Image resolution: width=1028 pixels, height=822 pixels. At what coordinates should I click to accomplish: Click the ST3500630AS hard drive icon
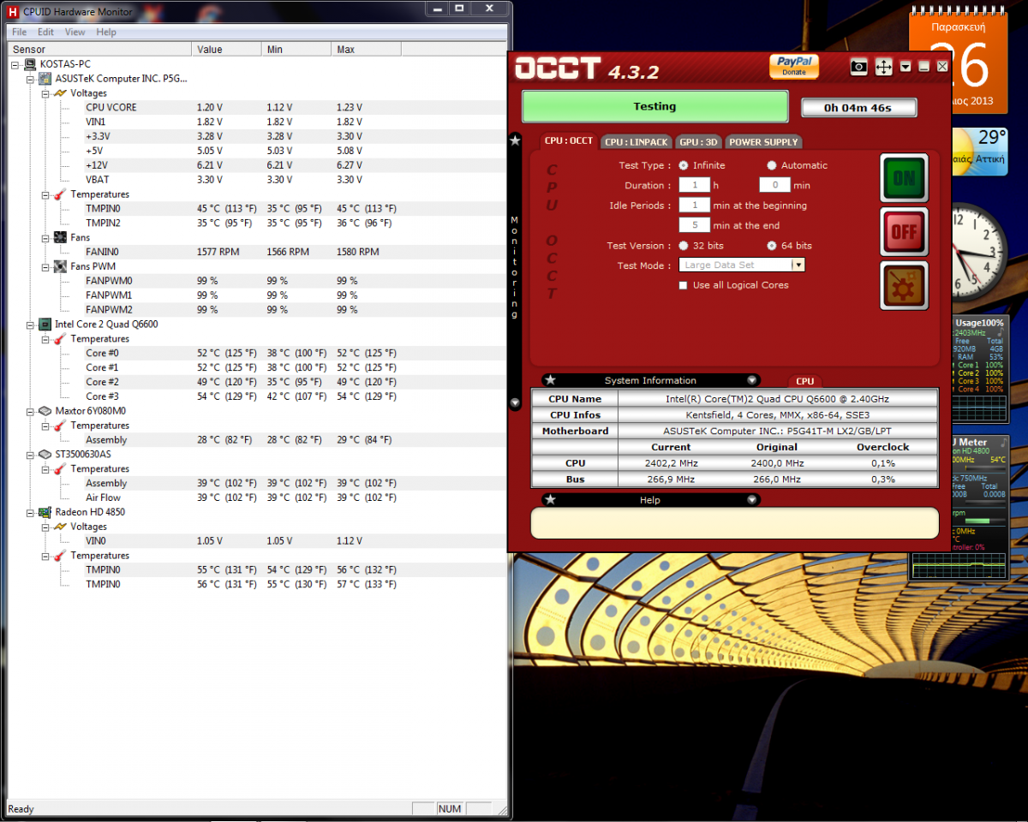coord(45,454)
